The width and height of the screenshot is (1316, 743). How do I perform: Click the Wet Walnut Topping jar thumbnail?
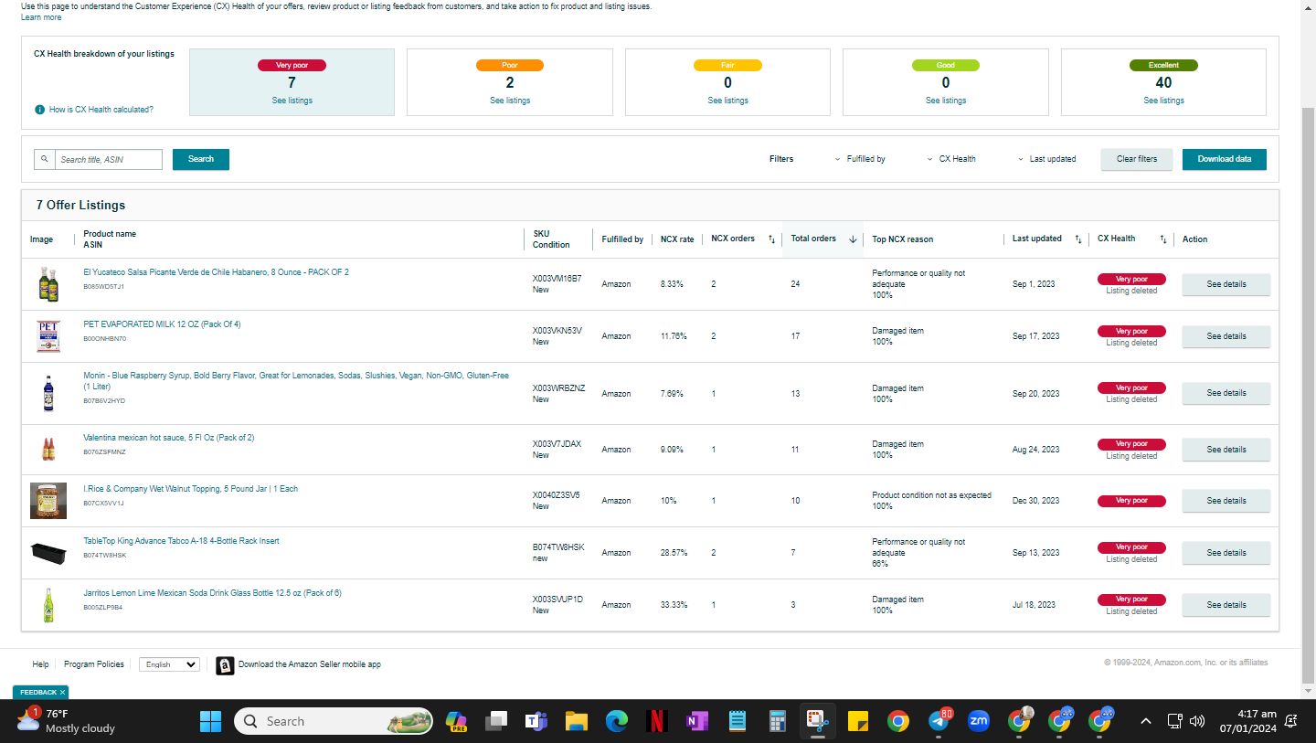[x=48, y=501]
